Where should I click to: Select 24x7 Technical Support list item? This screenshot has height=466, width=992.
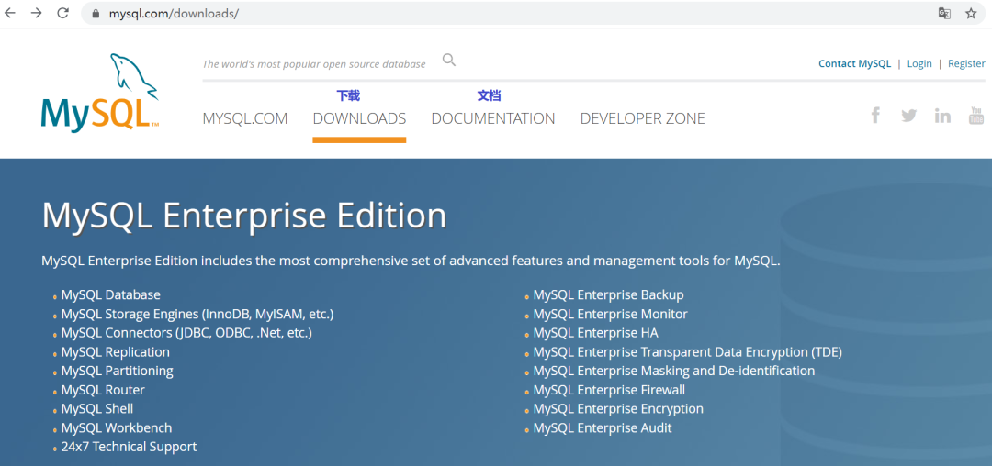point(130,447)
